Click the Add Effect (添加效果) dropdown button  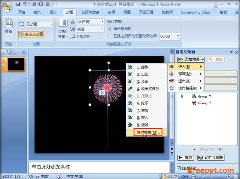point(191,59)
